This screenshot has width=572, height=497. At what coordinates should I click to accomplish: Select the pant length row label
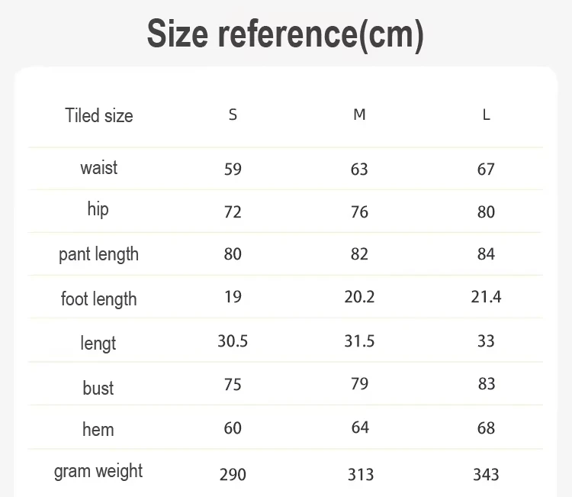click(98, 254)
